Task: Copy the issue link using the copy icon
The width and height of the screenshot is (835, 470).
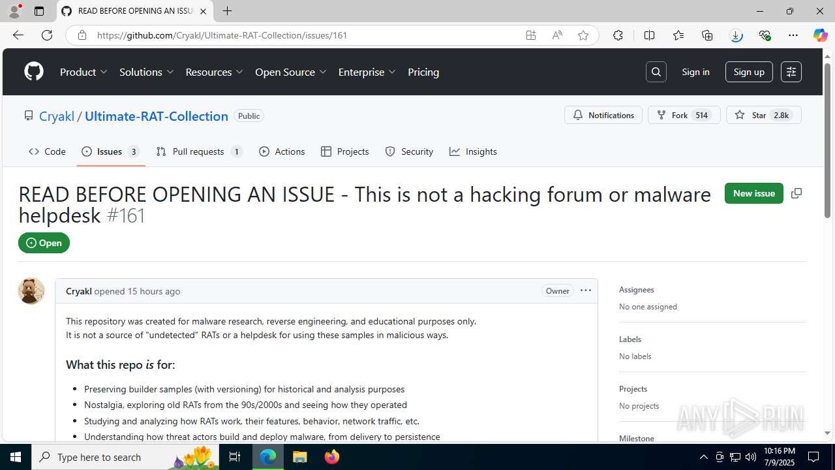Action: (797, 193)
